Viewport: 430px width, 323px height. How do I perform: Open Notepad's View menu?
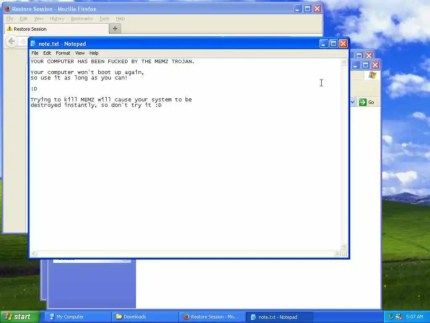[80, 53]
